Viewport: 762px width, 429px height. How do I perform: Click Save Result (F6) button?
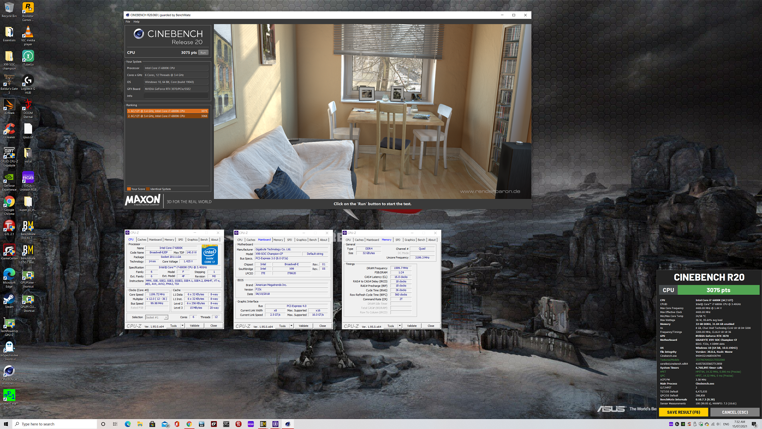[683, 412]
